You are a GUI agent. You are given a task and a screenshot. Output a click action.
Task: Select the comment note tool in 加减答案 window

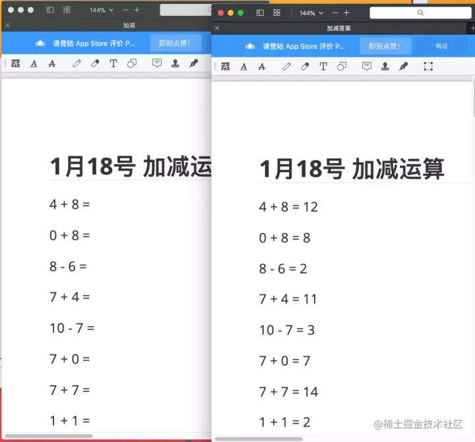pyautogui.click(x=367, y=67)
